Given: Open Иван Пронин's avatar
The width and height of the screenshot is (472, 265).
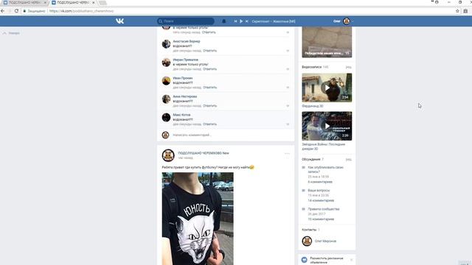Looking at the screenshot, I should coord(166,80).
